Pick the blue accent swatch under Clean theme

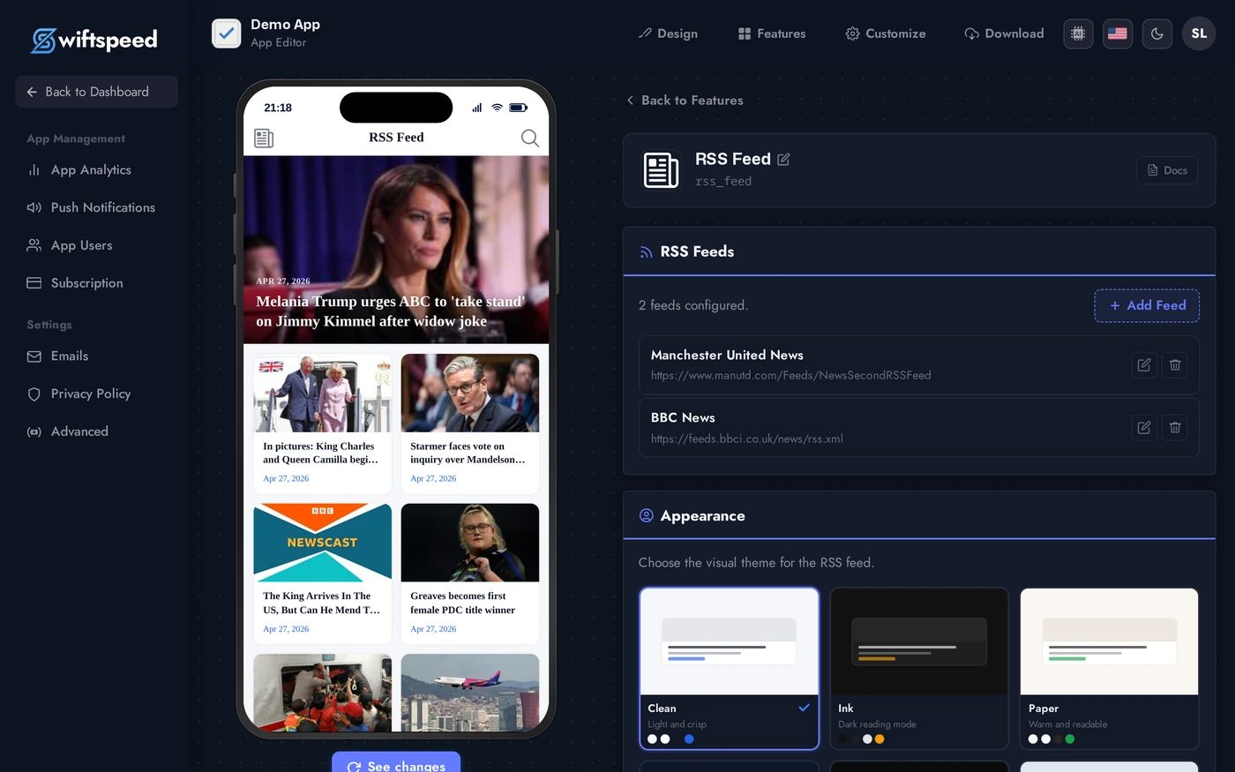689,739
